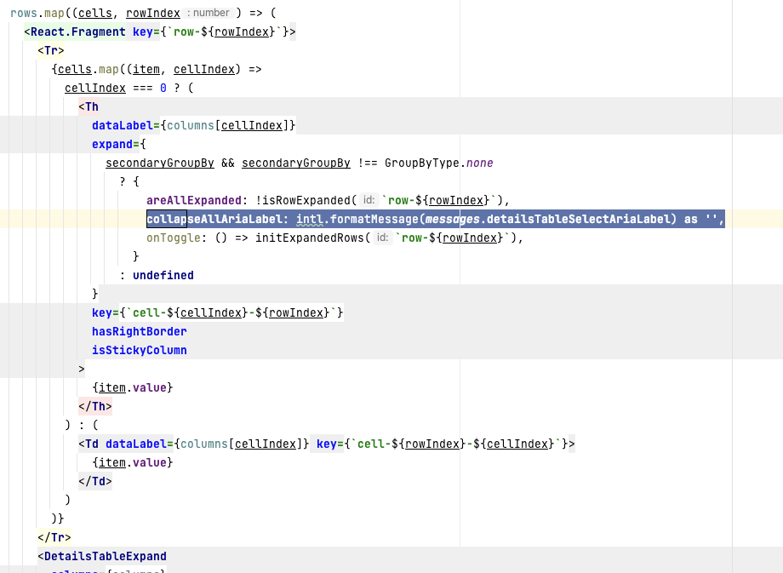Viewport: 783px width, 573px height.
Task: Select the rowIndex parameter name
Action: 153,12
